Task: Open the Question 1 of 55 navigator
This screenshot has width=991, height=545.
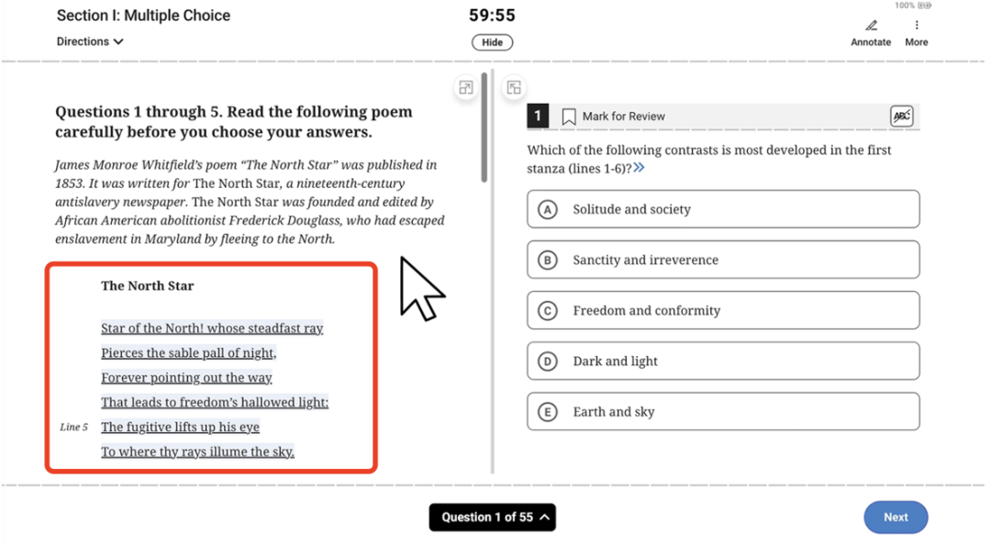Action: point(493,517)
